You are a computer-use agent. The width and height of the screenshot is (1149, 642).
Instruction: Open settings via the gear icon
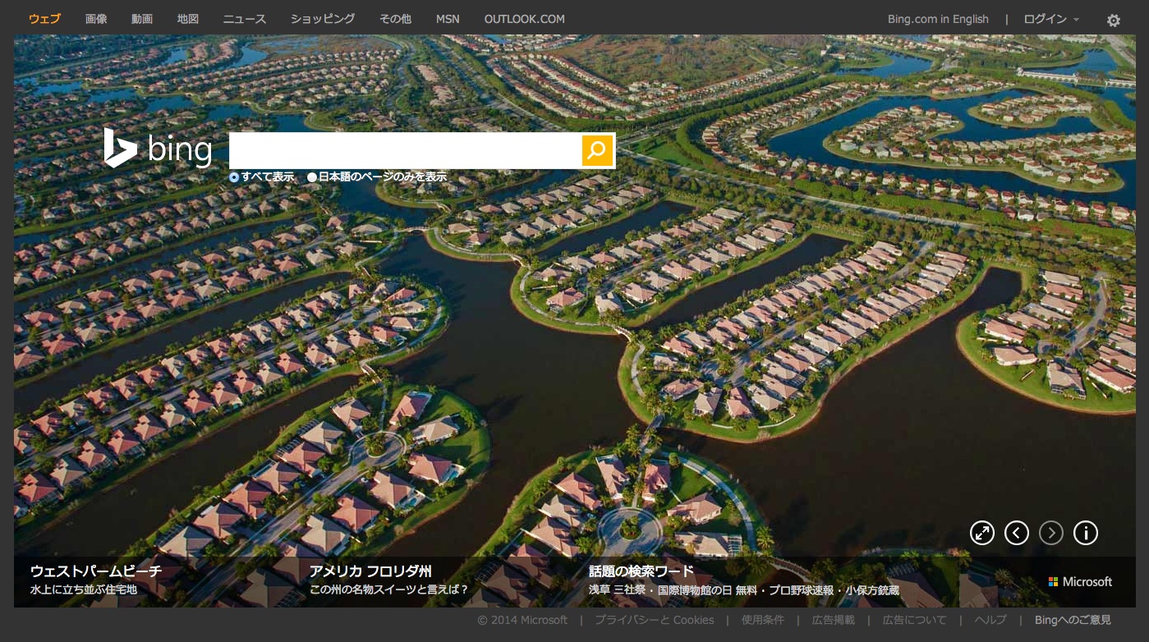(x=1114, y=21)
